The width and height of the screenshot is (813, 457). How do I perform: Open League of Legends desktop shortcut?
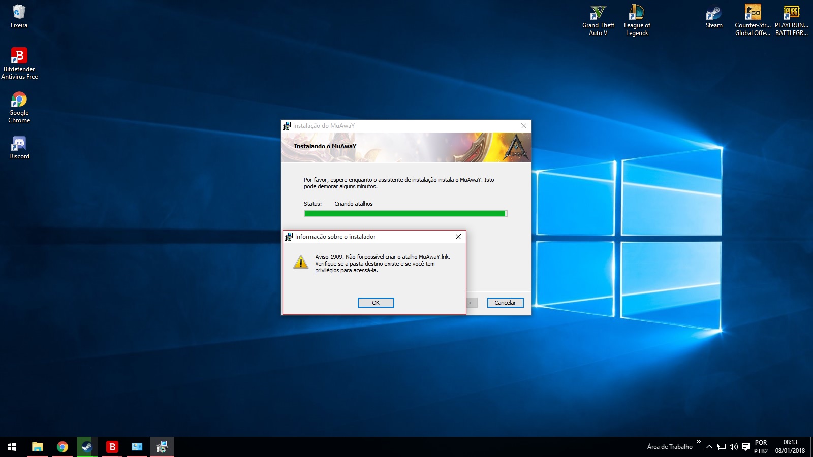637,20
